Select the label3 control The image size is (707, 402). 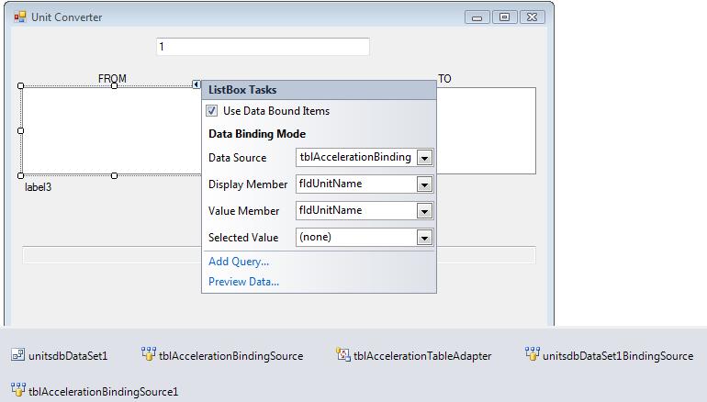tap(39, 187)
